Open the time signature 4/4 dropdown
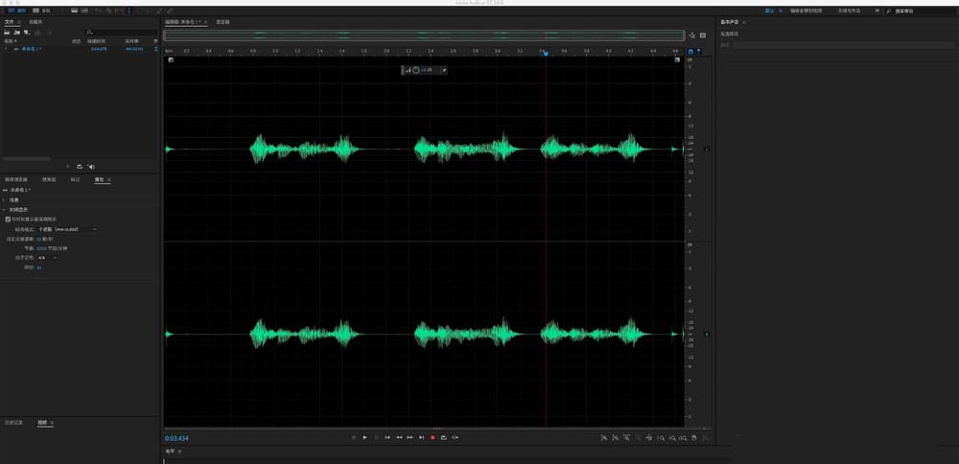 coord(47,258)
